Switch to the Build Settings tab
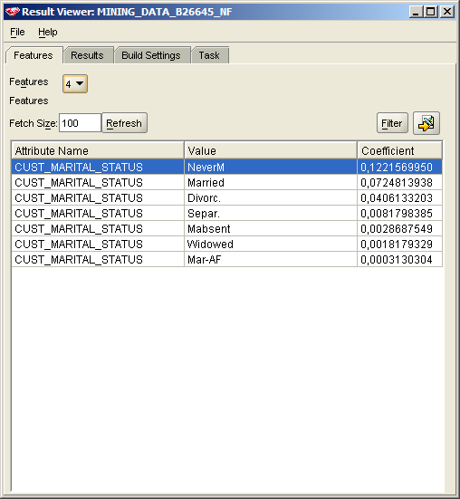The width and height of the screenshot is (460, 499). [x=151, y=55]
